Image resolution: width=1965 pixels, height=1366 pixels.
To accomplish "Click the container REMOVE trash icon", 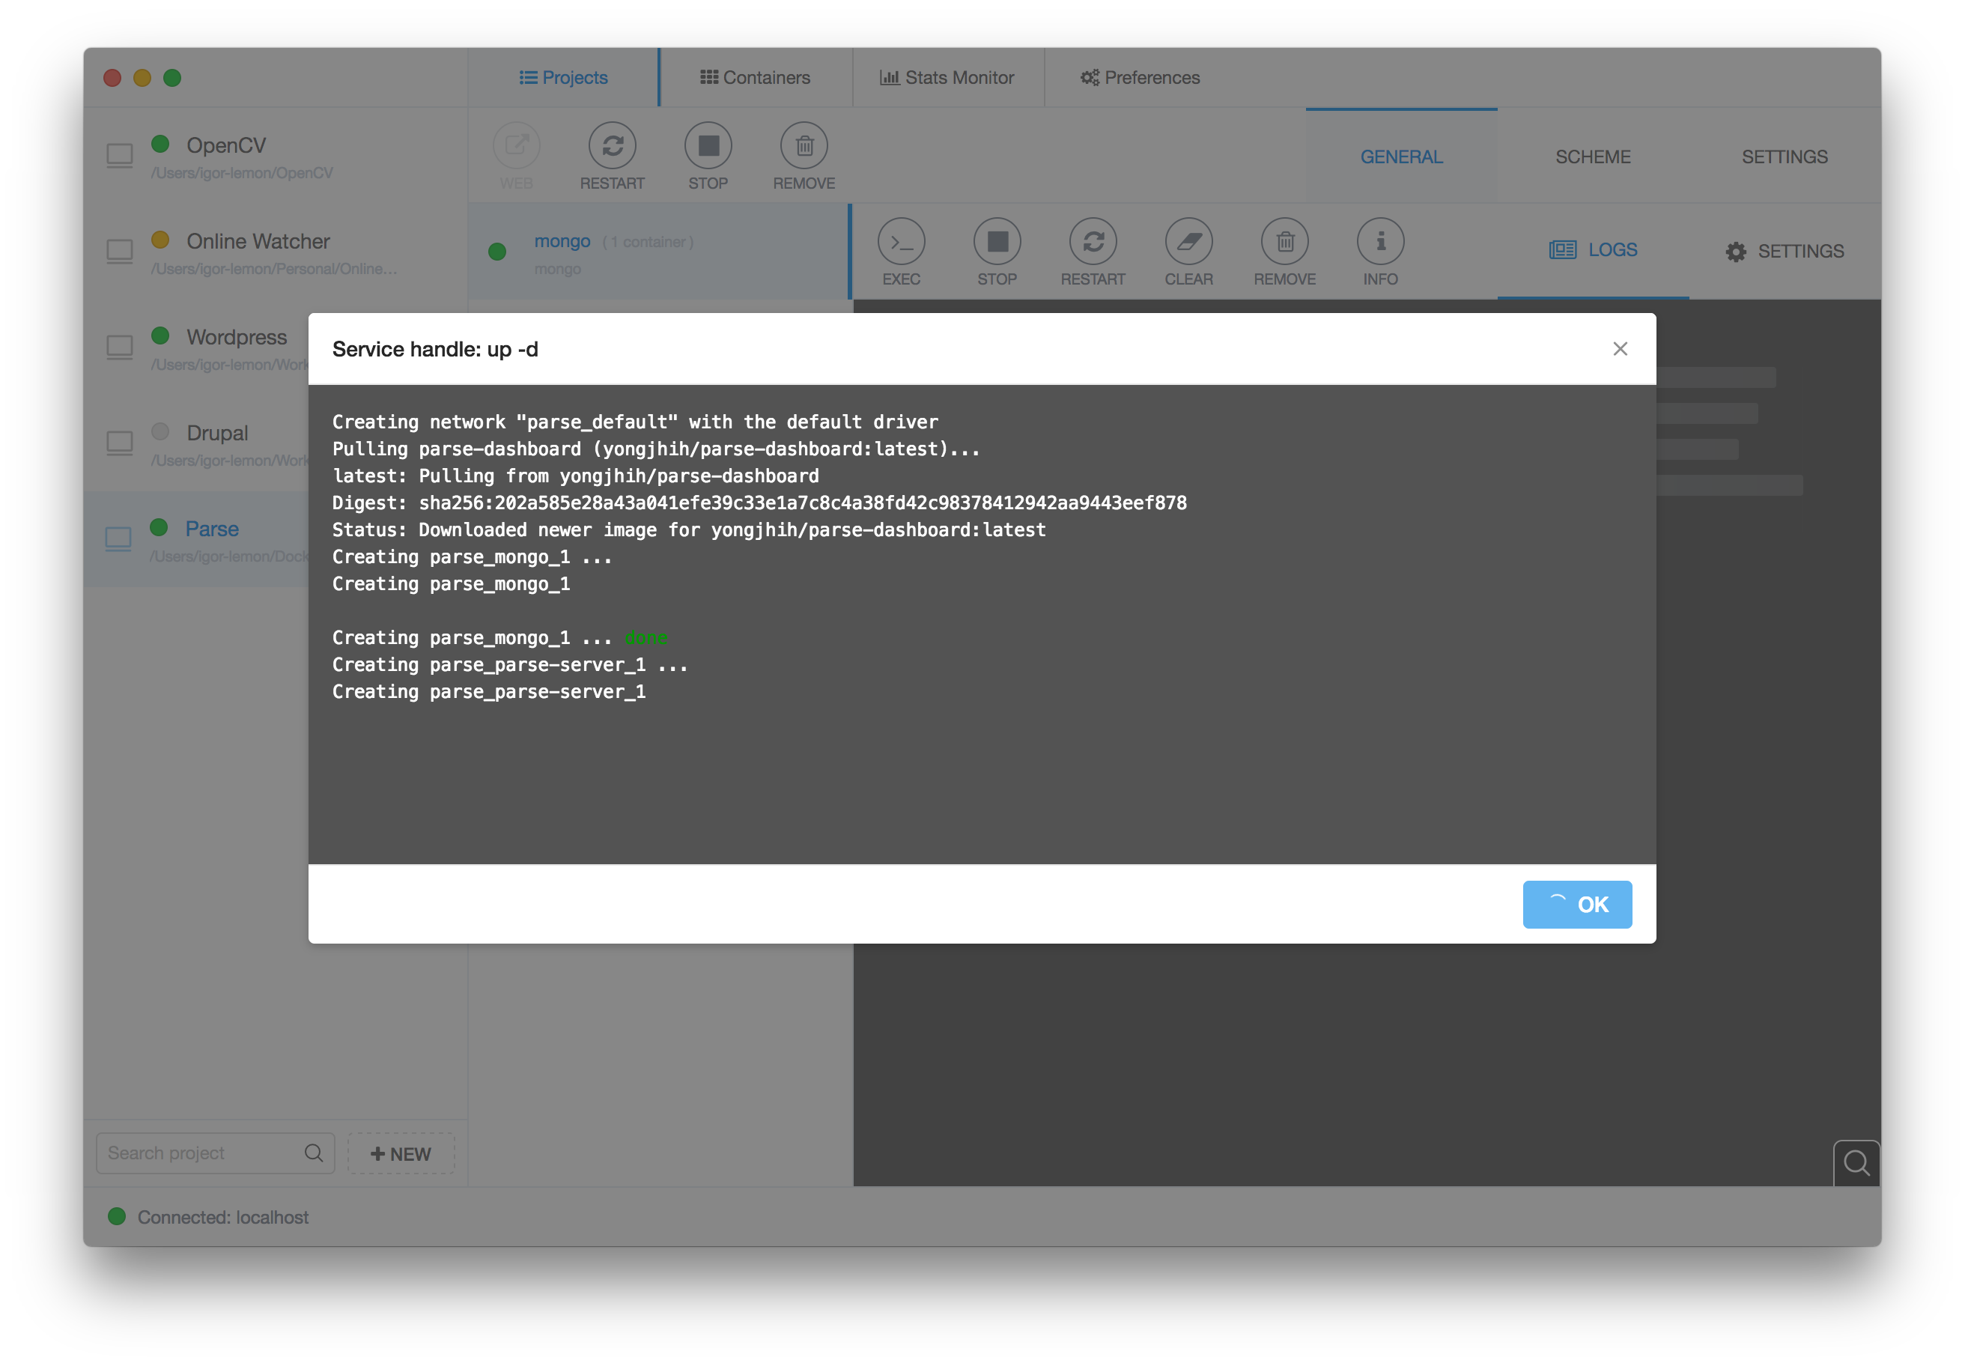I will tap(1284, 241).
